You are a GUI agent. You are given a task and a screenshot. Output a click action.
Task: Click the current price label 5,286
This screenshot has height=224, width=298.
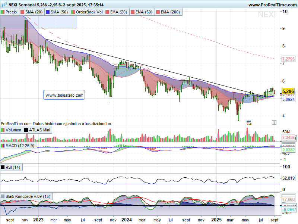(289, 91)
